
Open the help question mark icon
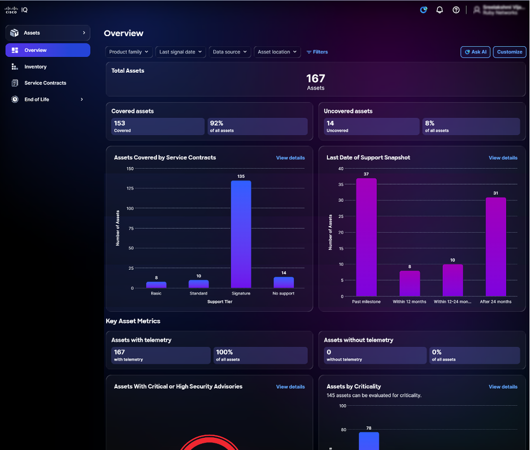[x=456, y=10]
